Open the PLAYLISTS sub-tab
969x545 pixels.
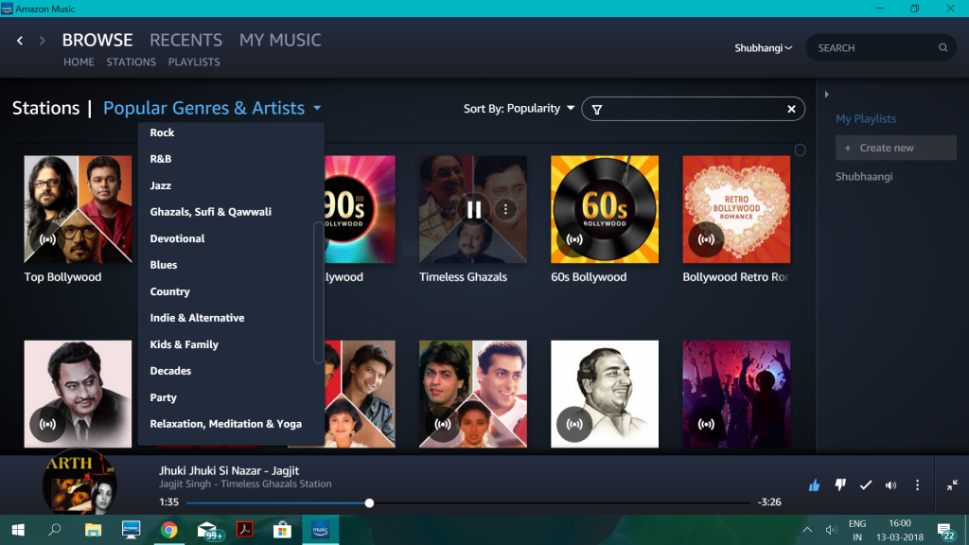(x=194, y=62)
